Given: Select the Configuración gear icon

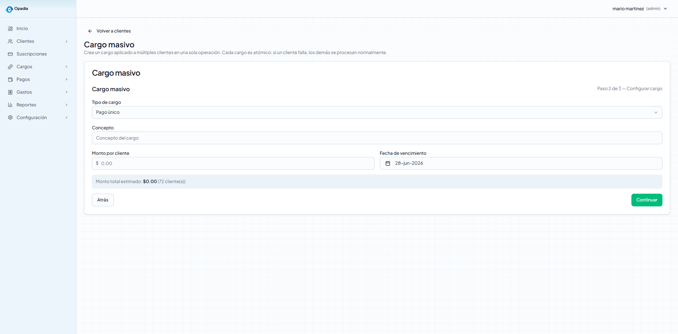Looking at the screenshot, I should (x=10, y=118).
